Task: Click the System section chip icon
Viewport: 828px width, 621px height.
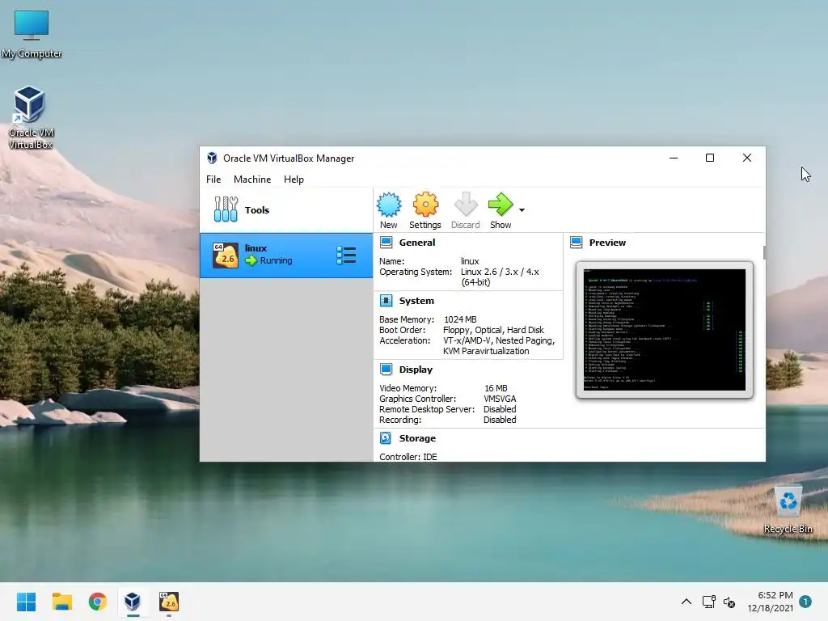Action: click(x=386, y=301)
